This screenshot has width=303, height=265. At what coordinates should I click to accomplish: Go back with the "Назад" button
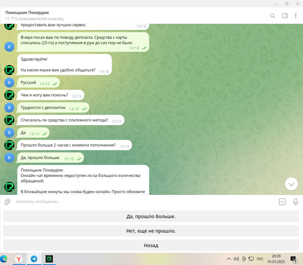click(151, 245)
